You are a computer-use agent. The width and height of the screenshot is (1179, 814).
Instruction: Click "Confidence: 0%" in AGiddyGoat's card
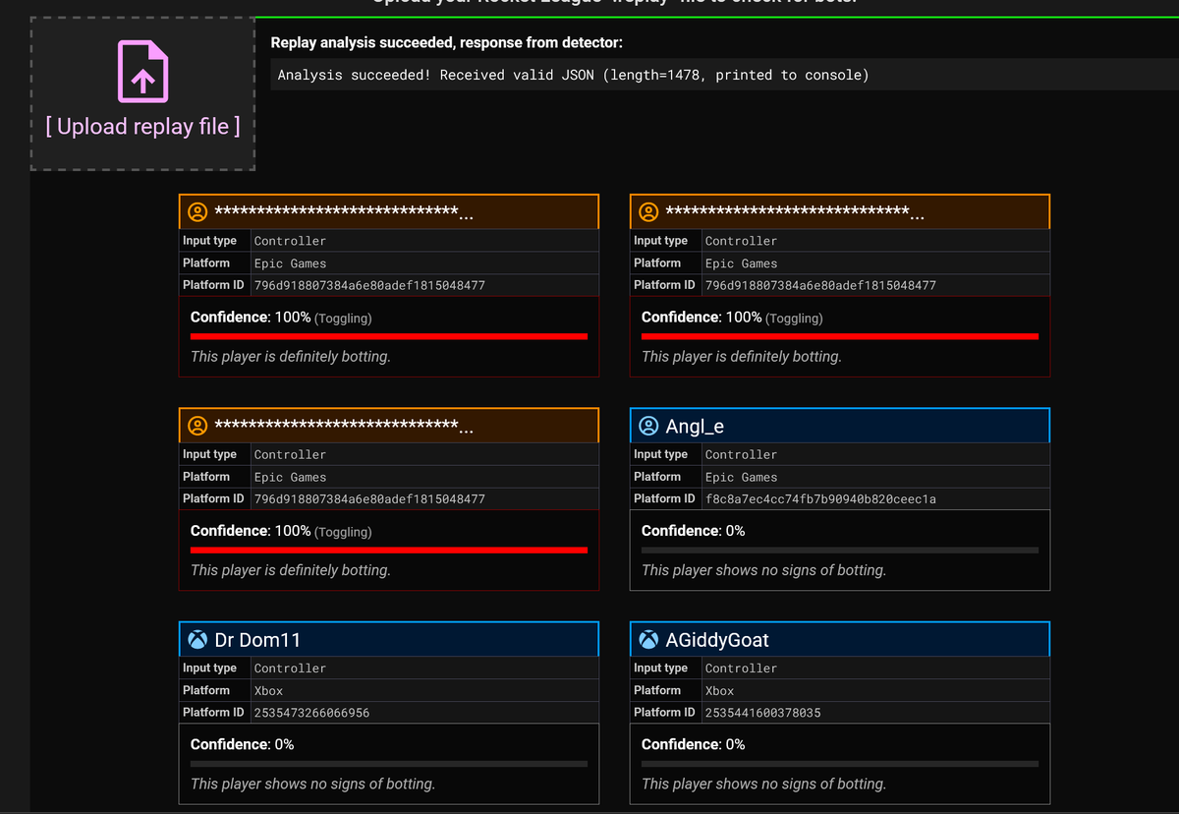[693, 744]
